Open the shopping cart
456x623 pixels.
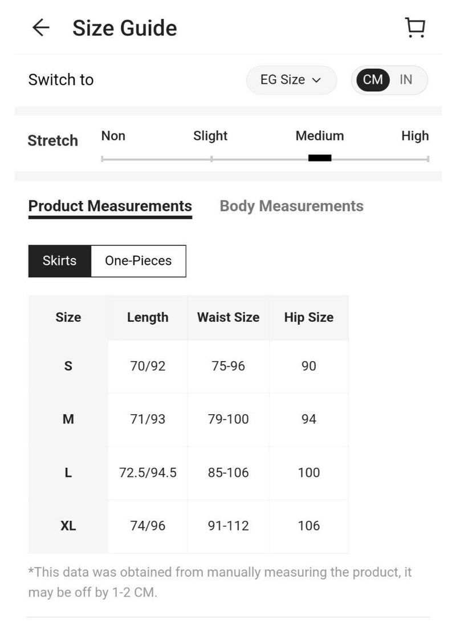point(415,27)
